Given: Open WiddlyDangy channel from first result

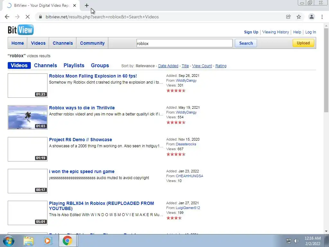Looking at the screenshot, I should pyautogui.click(x=186, y=81).
